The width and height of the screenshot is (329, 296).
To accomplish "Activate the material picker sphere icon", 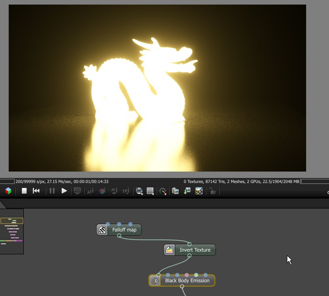I will tap(114, 191).
